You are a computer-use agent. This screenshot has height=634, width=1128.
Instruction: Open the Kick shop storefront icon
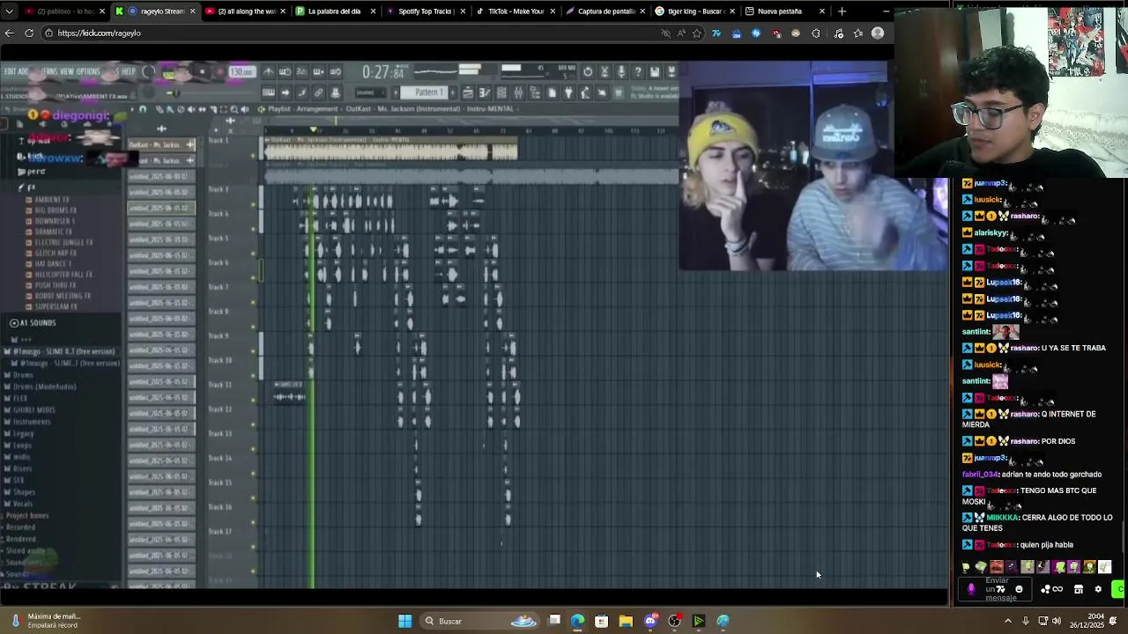1079,589
